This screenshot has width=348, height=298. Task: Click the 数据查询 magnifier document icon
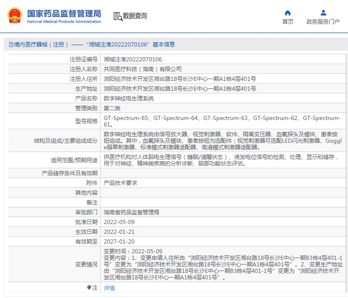(x=118, y=16)
